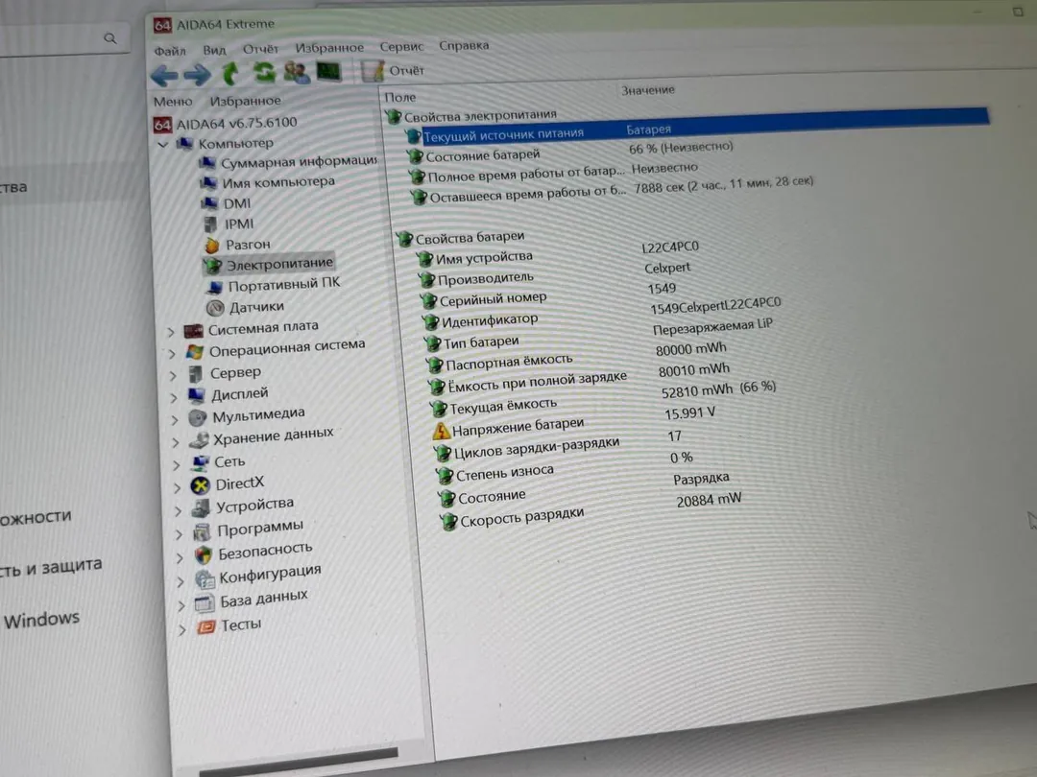This screenshot has height=777, width=1037.
Task: Expand the Операционная система node
Action: tap(172, 354)
